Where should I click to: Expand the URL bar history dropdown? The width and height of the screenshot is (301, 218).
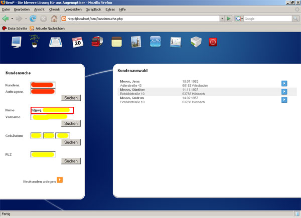pyautogui.click(x=221, y=19)
